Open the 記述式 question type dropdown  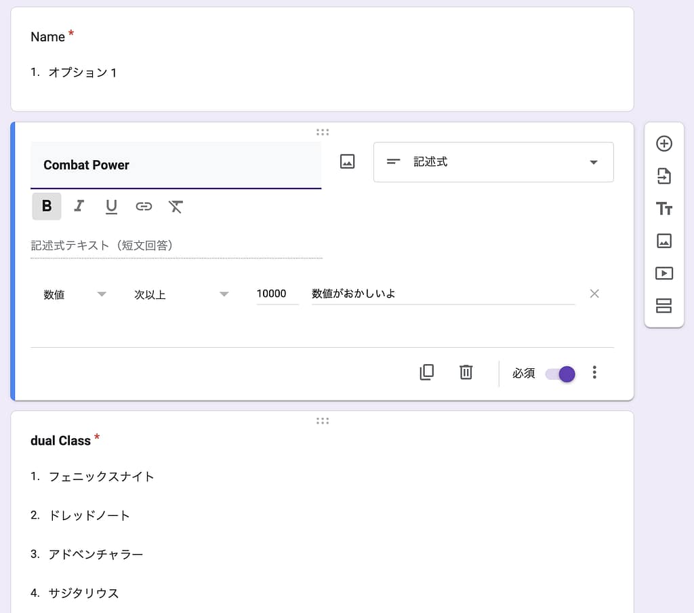point(493,162)
